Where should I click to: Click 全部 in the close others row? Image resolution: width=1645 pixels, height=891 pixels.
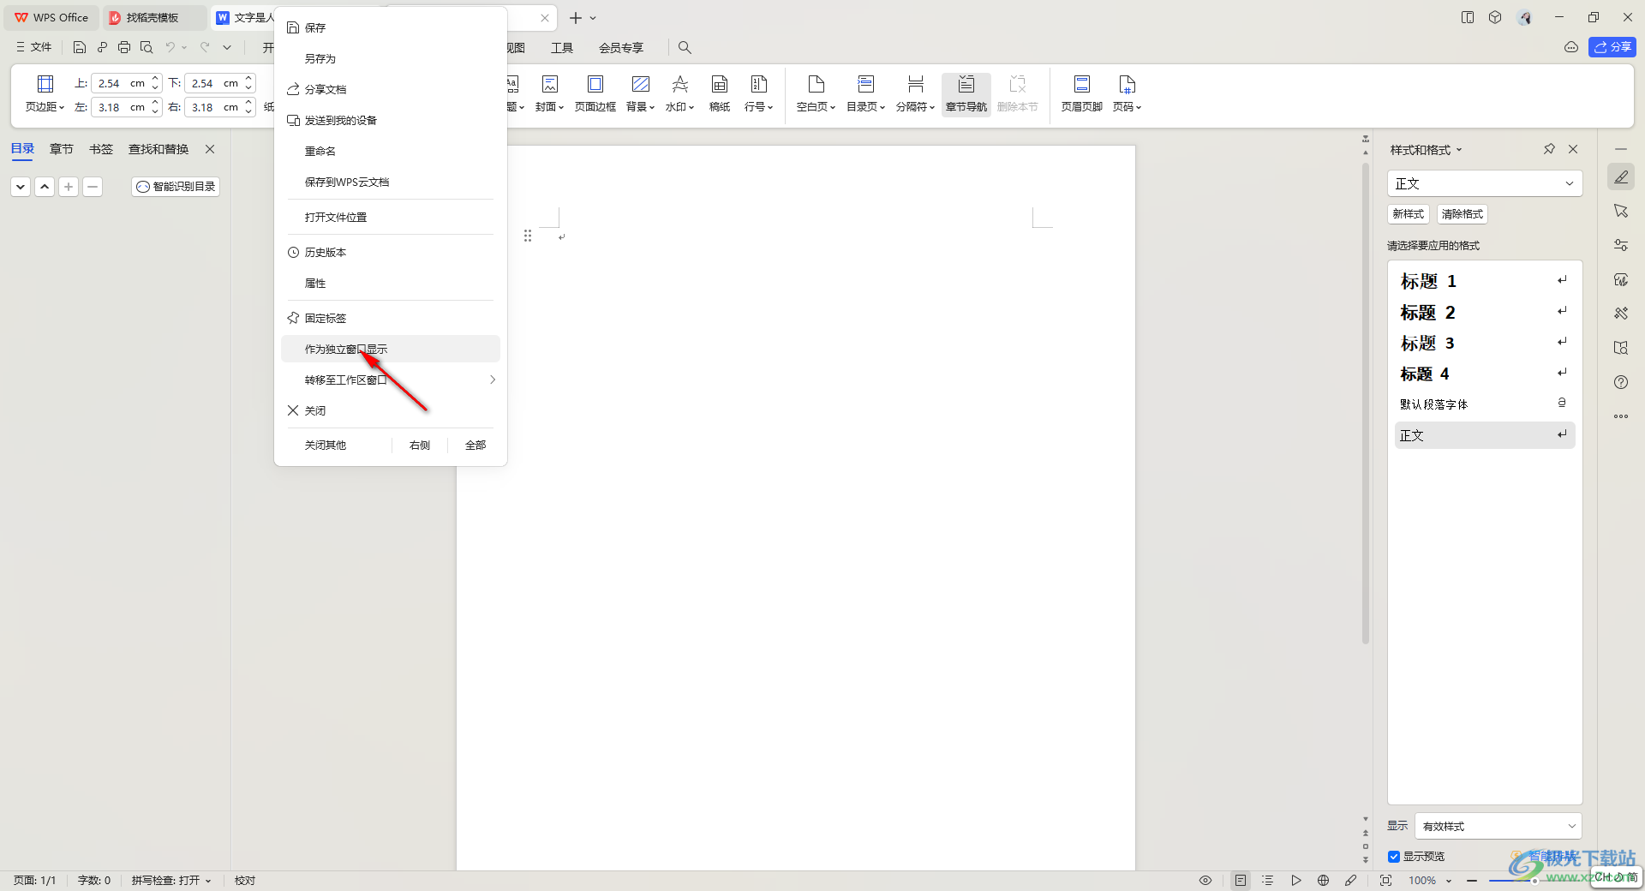(476, 445)
